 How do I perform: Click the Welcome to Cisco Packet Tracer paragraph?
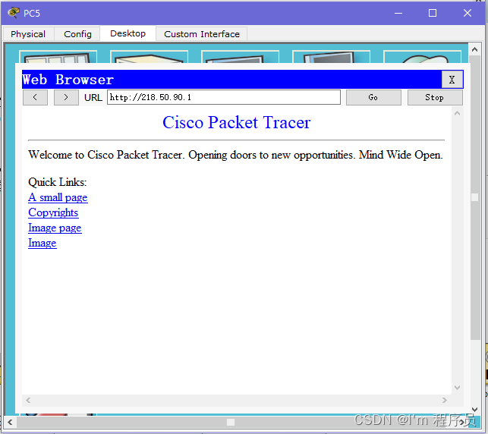pyautogui.click(x=235, y=155)
